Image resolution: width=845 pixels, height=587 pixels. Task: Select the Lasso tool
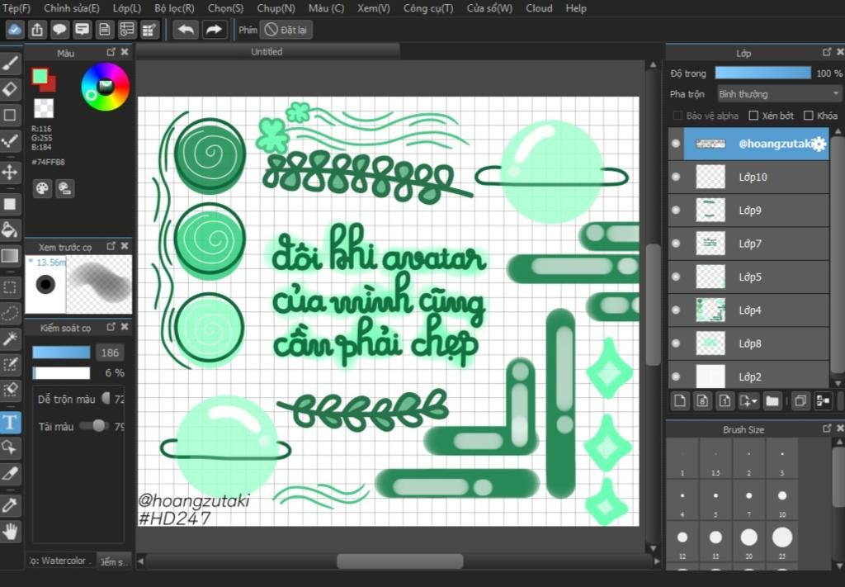[10, 313]
